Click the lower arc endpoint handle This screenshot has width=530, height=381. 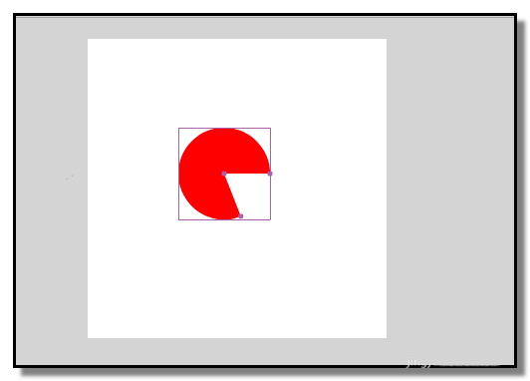pos(241,215)
